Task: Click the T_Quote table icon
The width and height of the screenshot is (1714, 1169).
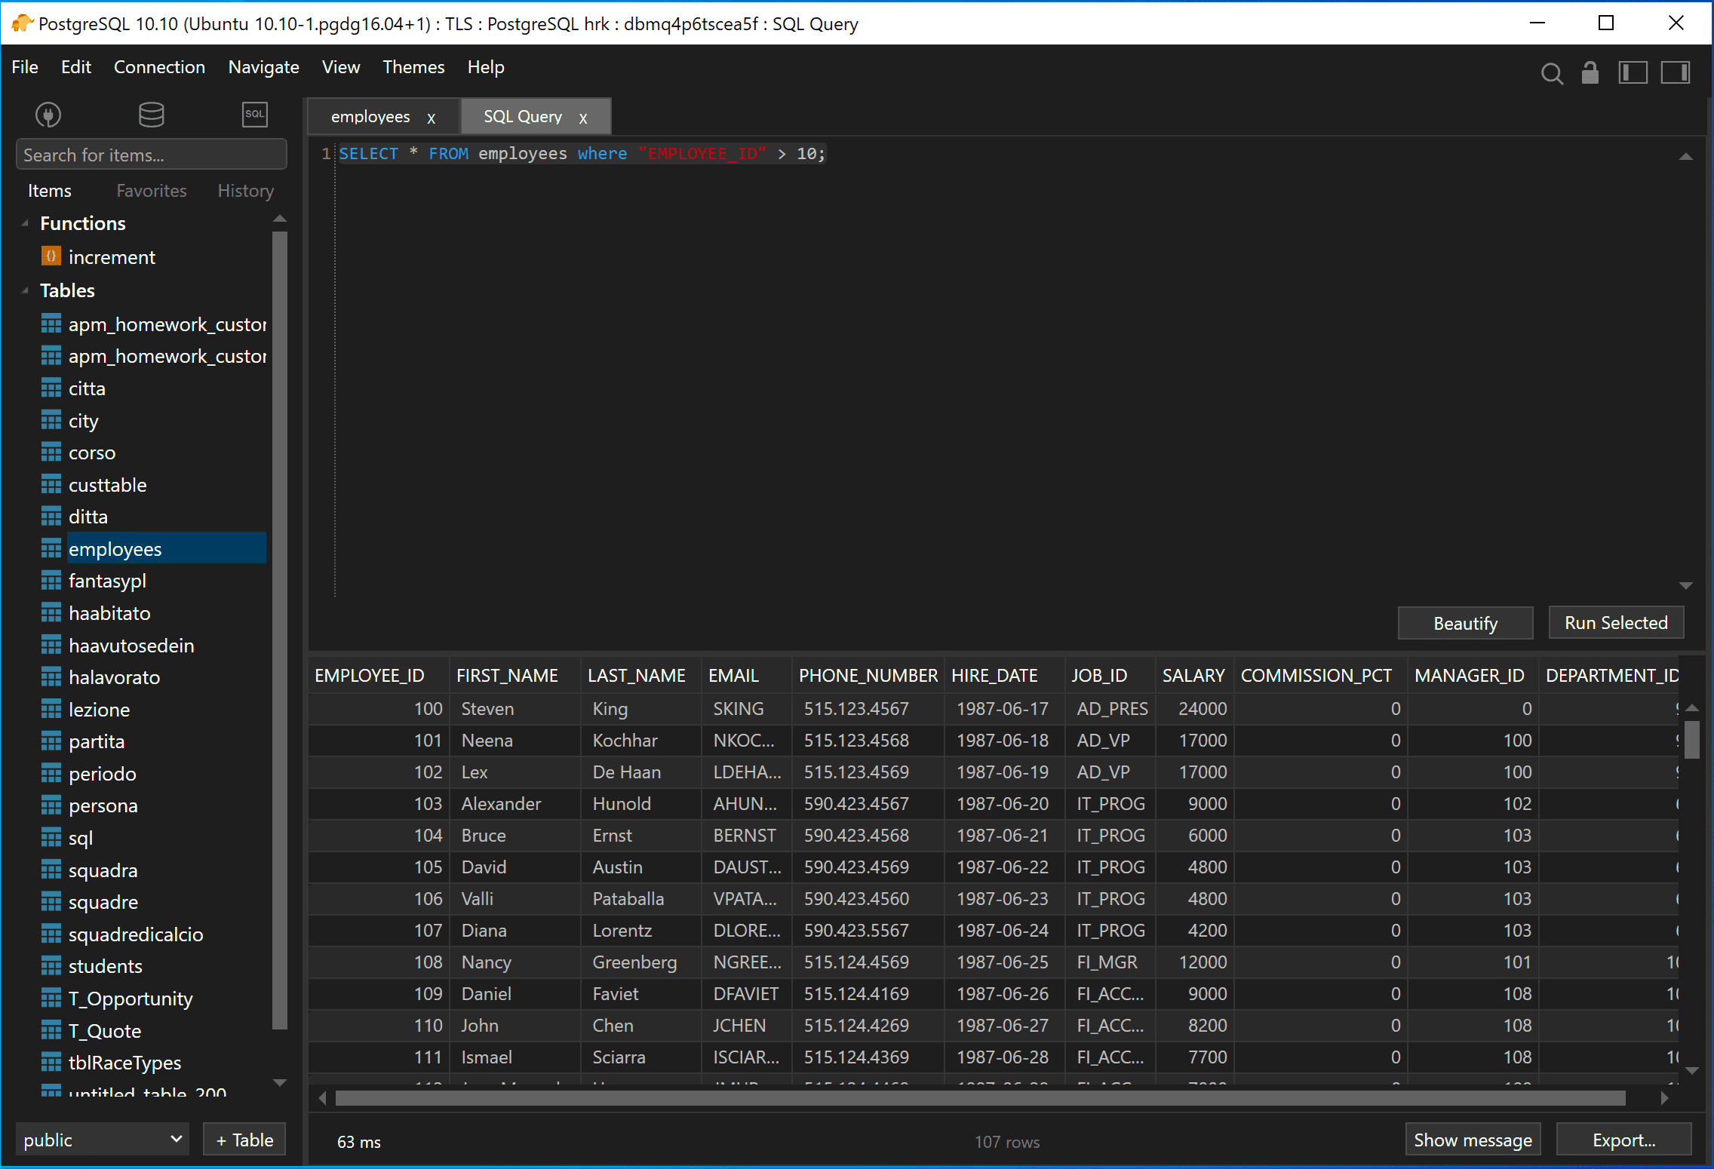Action: pyautogui.click(x=51, y=1030)
